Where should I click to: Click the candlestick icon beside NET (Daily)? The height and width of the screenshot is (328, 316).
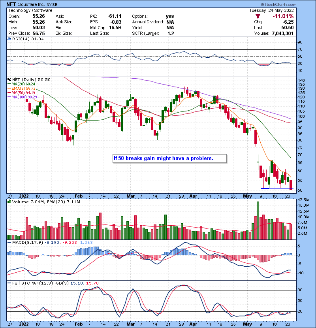[x=9, y=80]
